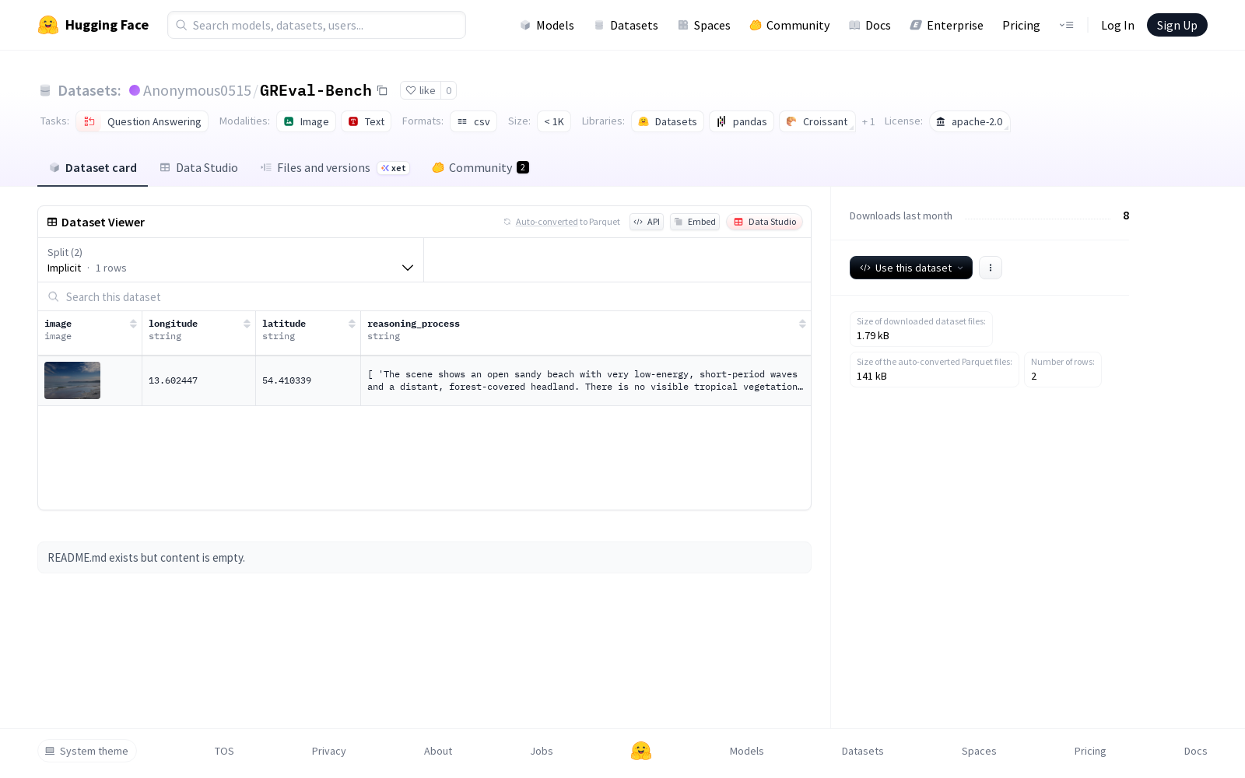Open the footer Spaces link
Viewport: 1245px width, 778px height.
979,751
